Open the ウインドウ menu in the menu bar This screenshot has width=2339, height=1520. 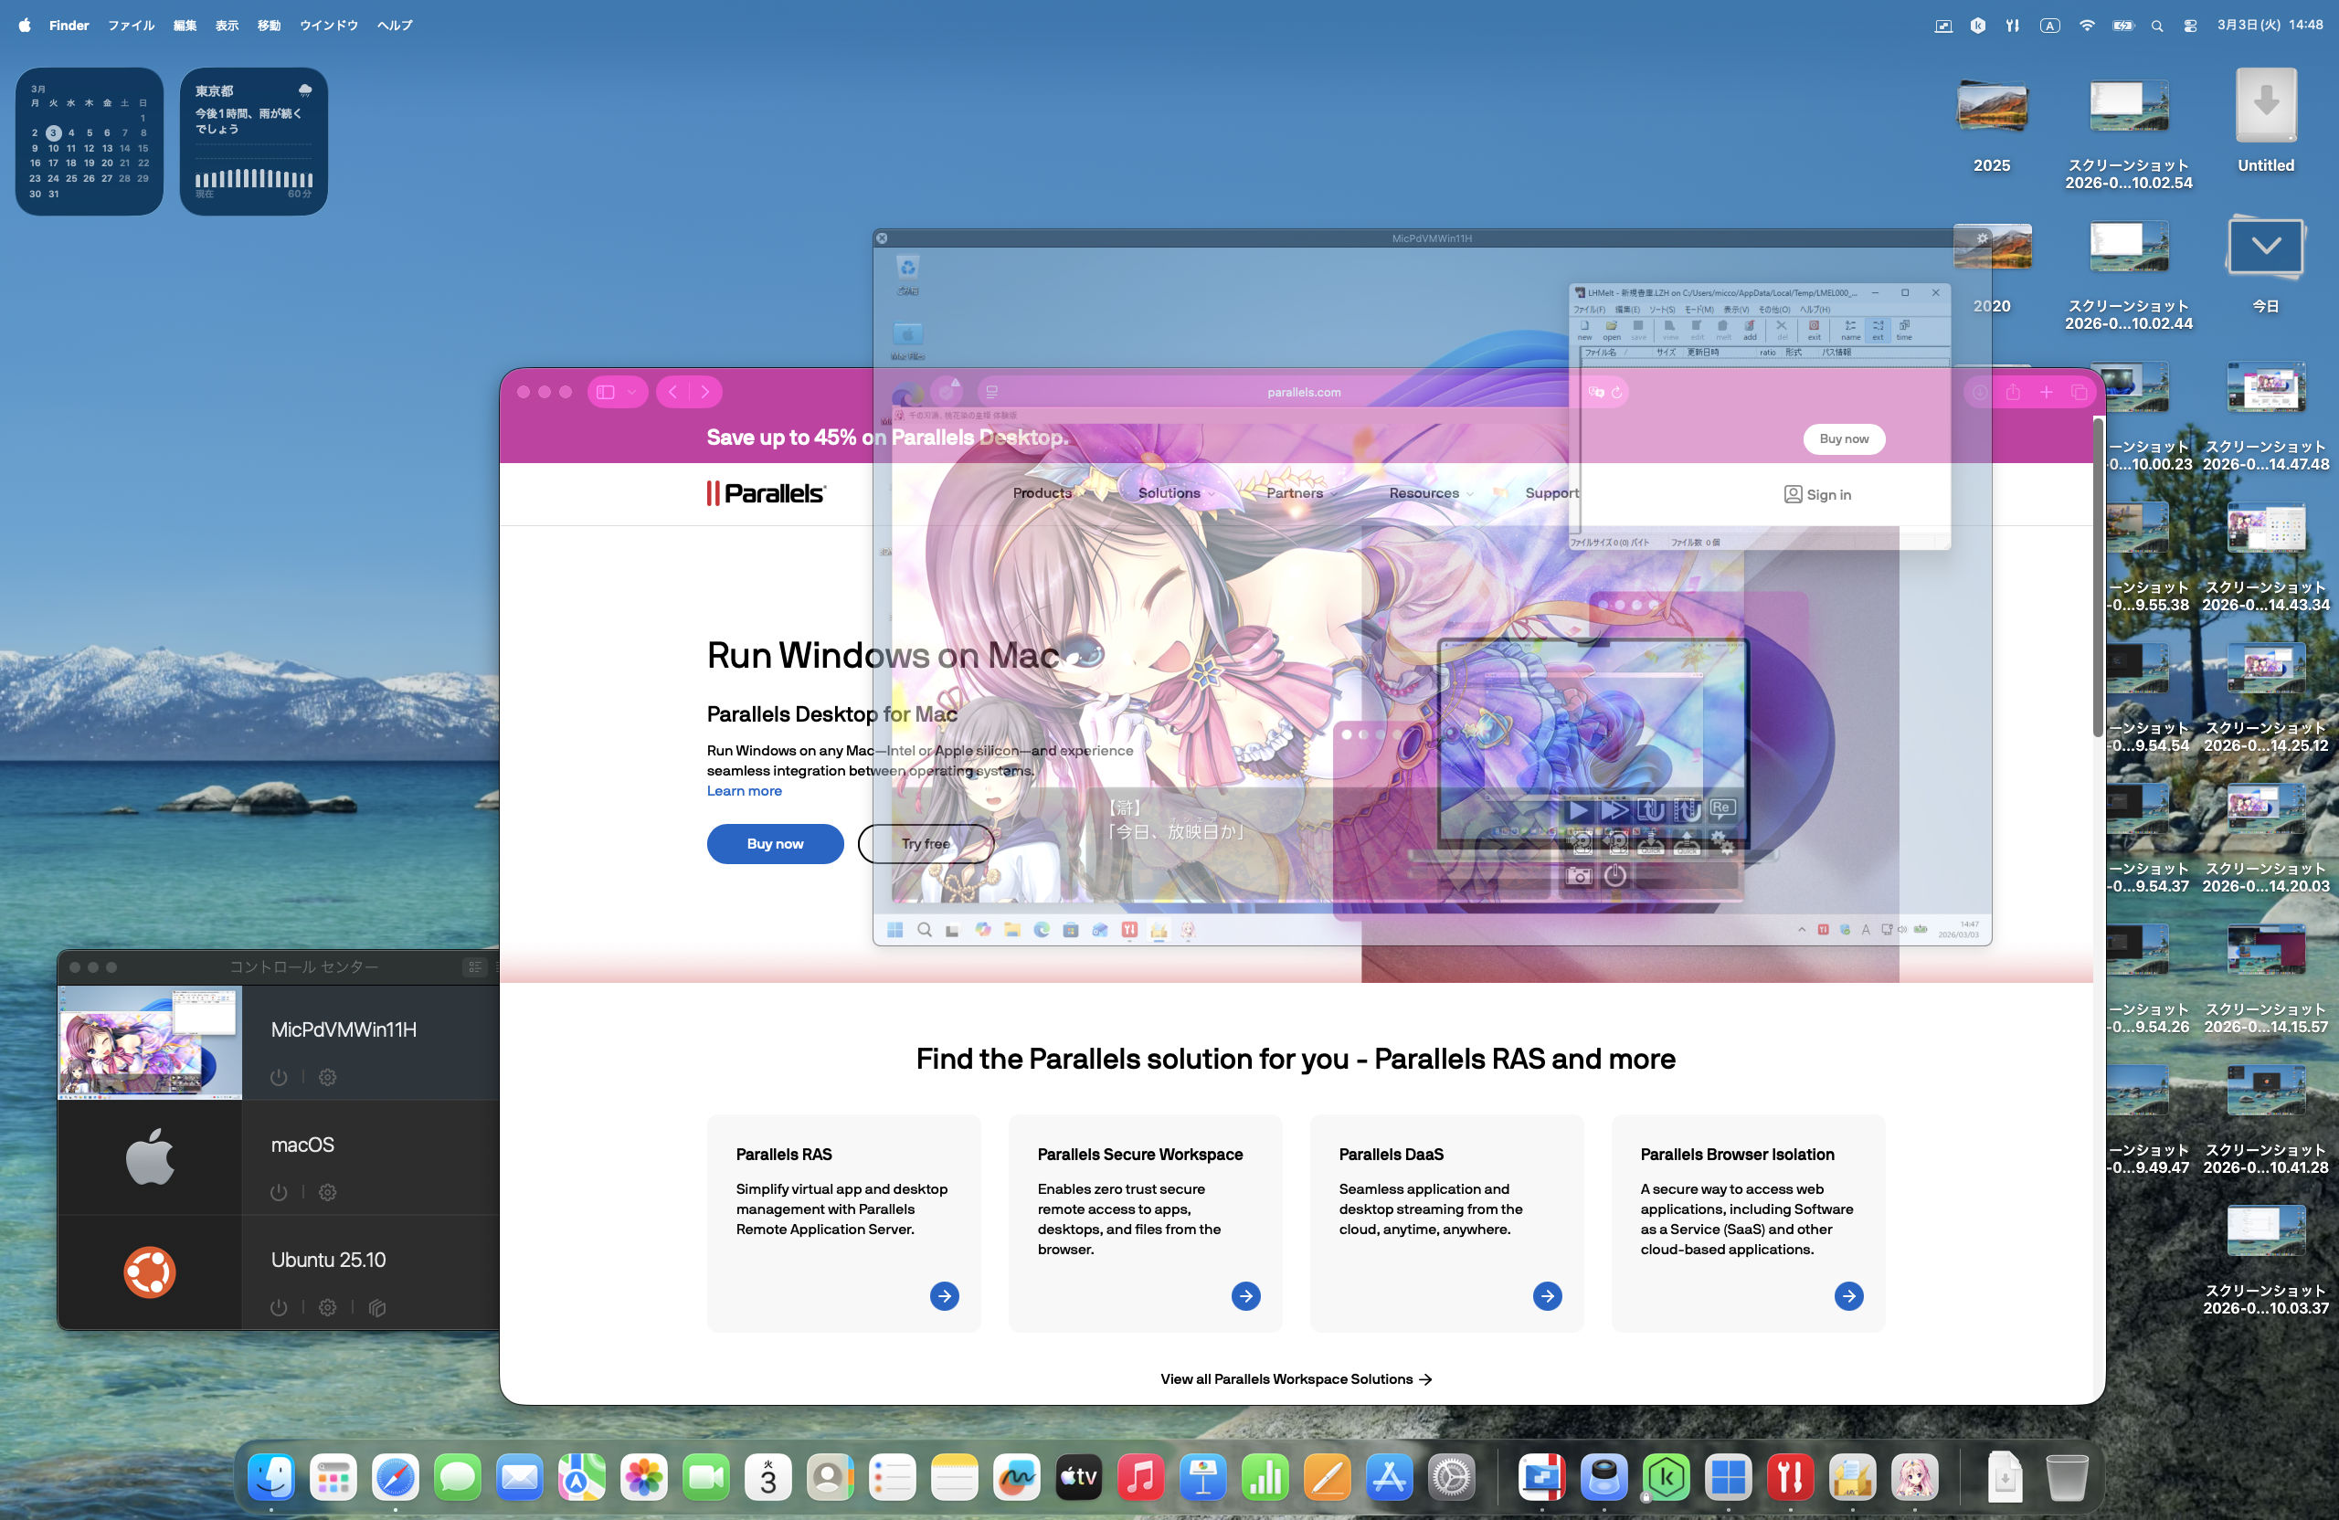[328, 26]
